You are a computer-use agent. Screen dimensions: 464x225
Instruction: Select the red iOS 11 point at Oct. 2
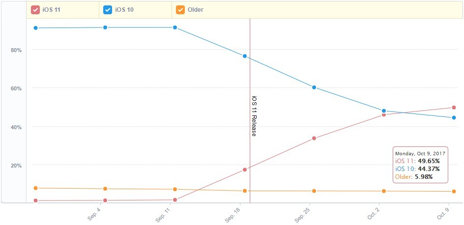click(383, 114)
